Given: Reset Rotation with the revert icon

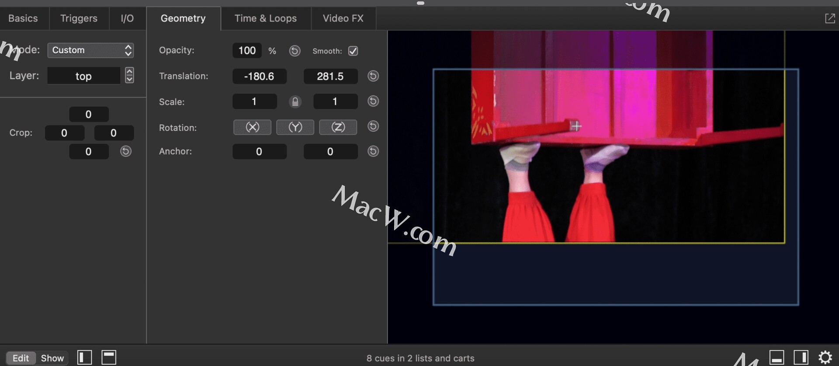Looking at the screenshot, I should tap(373, 126).
